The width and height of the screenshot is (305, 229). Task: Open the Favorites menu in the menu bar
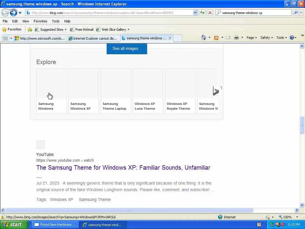(40, 21)
